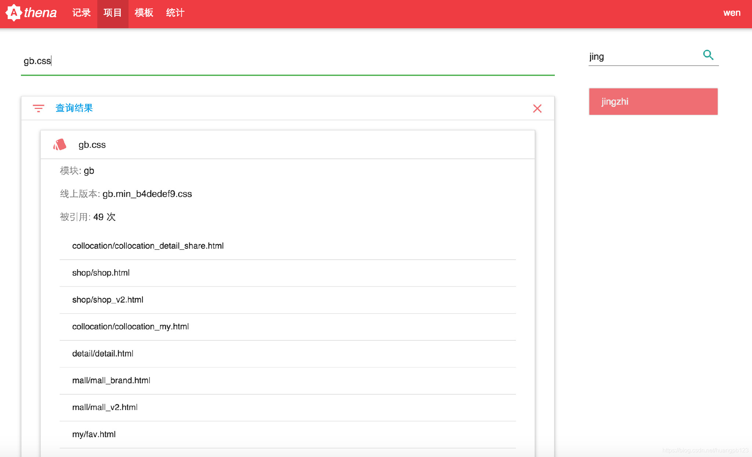Image resolution: width=752 pixels, height=457 pixels.
Task: Open the shop/shop.html entry
Action: click(x=101, y=273)
